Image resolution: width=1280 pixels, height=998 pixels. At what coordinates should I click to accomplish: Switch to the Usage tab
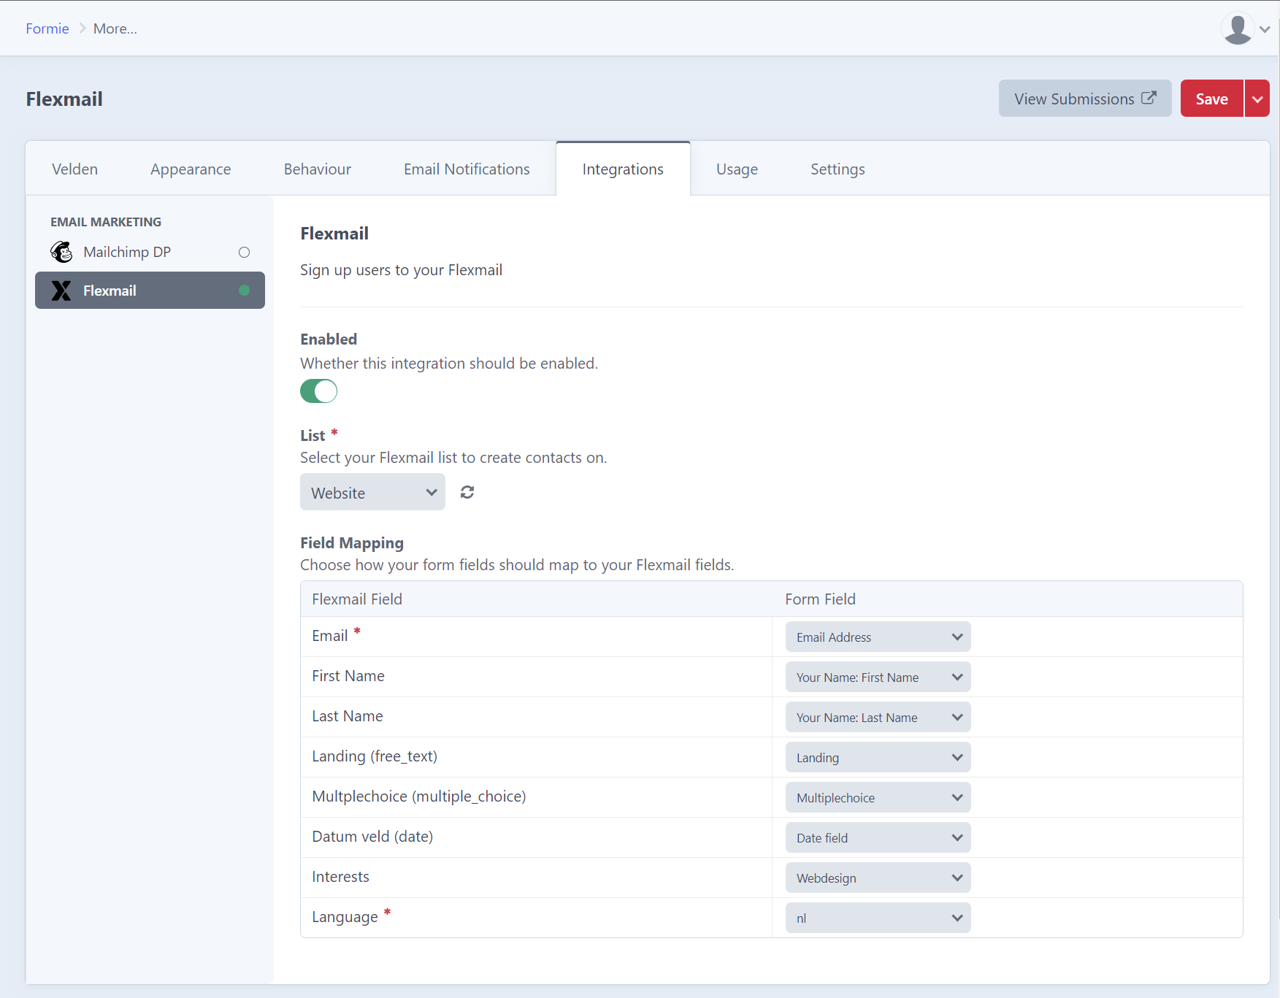click(737, 169)
